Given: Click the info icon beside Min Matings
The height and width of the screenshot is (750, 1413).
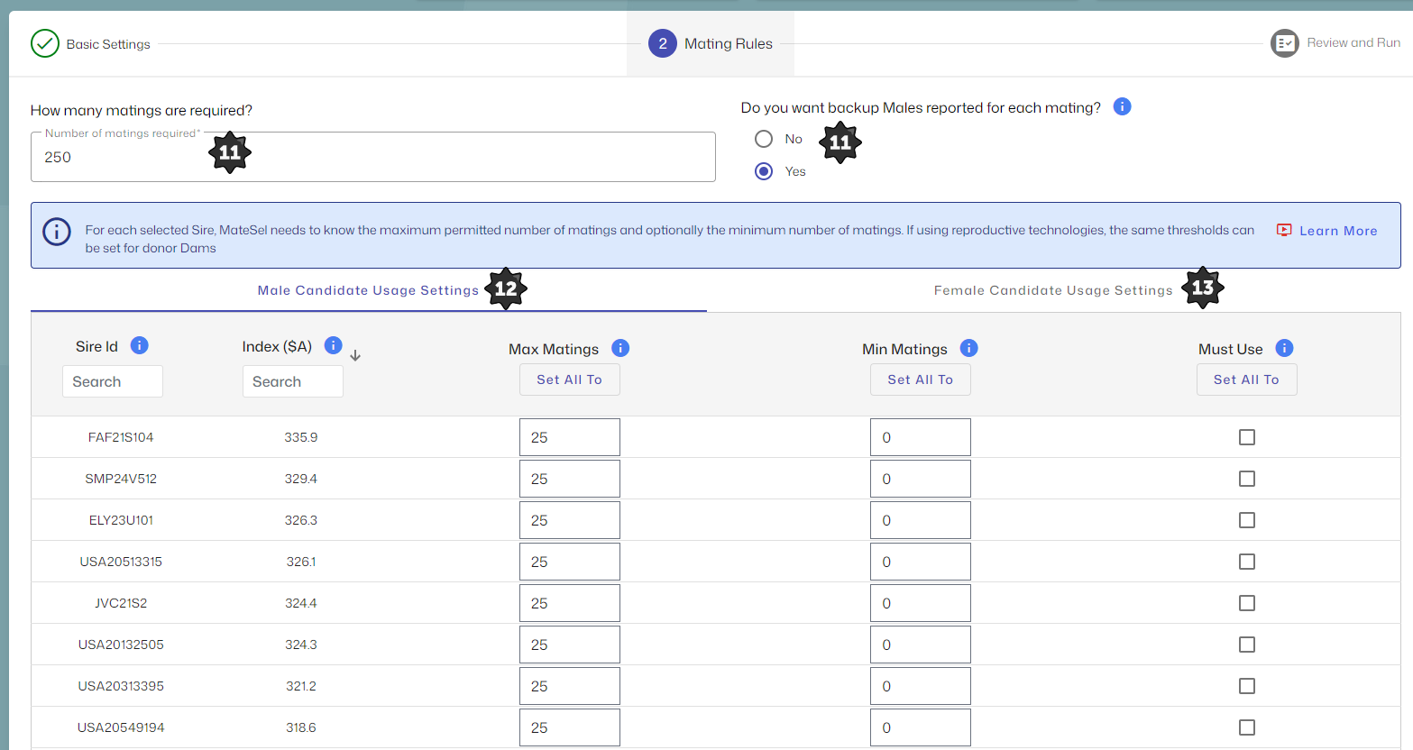Looking at the screenshot, I should point(968,348).
